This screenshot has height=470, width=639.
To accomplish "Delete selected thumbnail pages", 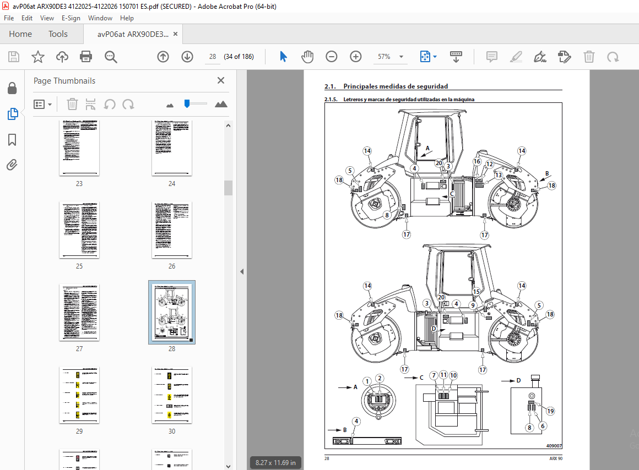I will click(x=72, y=104).
